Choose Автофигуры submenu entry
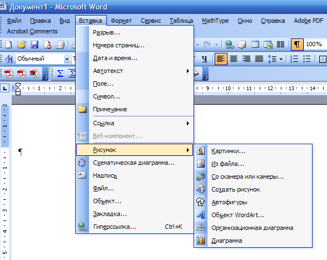 tap(253, 202)
